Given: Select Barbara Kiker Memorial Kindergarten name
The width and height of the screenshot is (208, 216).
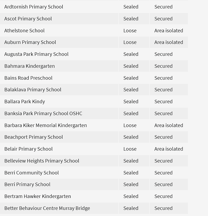Looking at the screenshot, I should pyautogui.click(x=46, y=125).
